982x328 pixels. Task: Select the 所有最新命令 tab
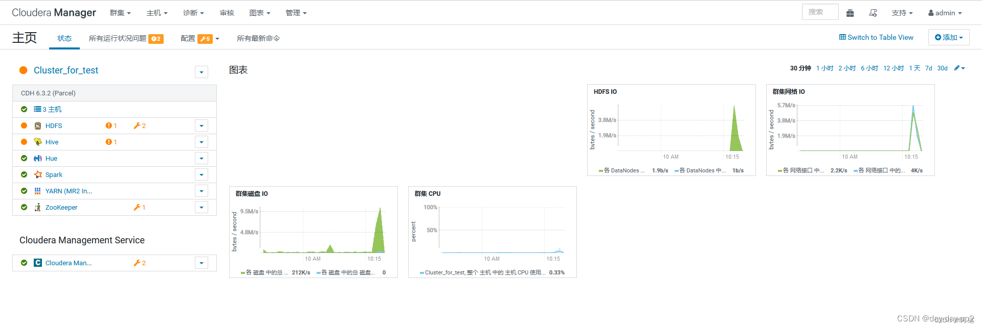258,38
